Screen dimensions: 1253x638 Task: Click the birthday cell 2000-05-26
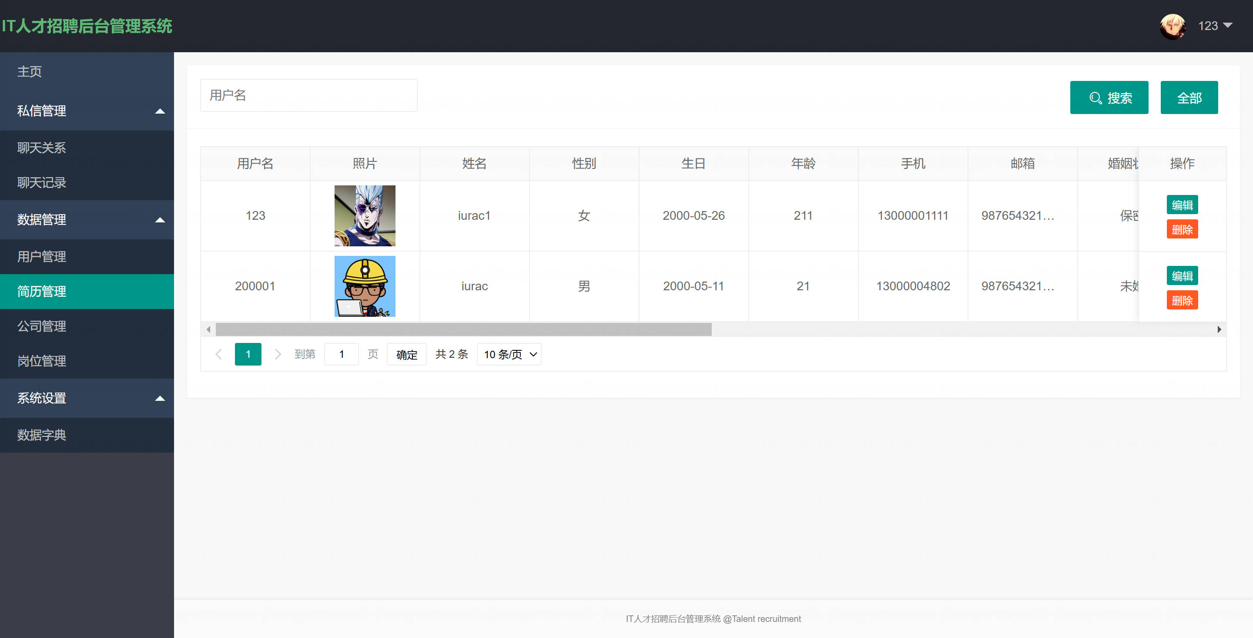point(694,215)
